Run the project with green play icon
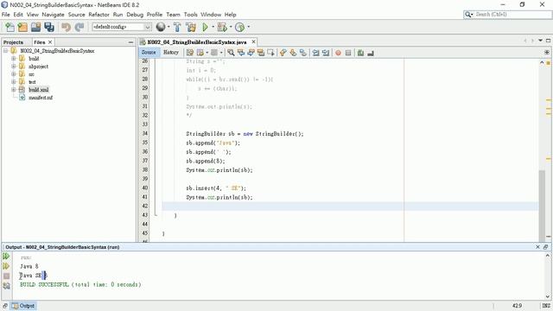Screen dimensions: 553x311 [x=205, y=27]
